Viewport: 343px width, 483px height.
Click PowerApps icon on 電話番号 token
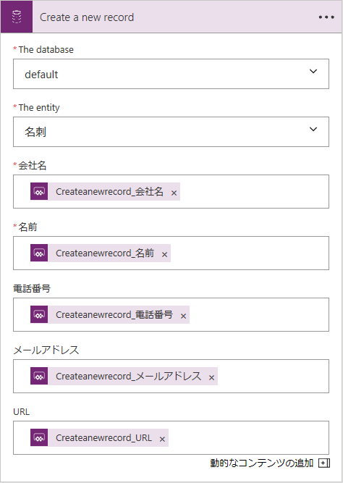coord(39,314)
